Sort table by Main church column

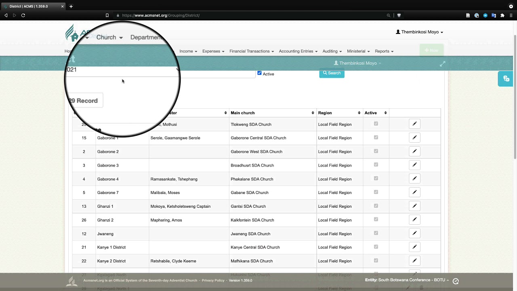(x=272, y=113)
